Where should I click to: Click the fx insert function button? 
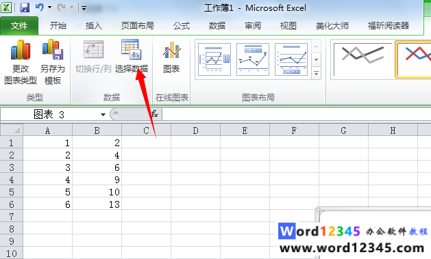point(155,114)
